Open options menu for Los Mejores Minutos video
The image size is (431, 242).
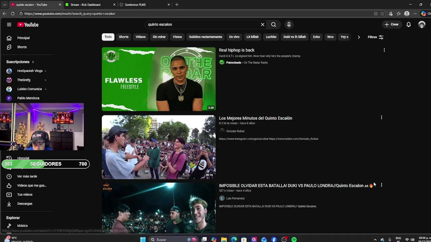point(382,118)
